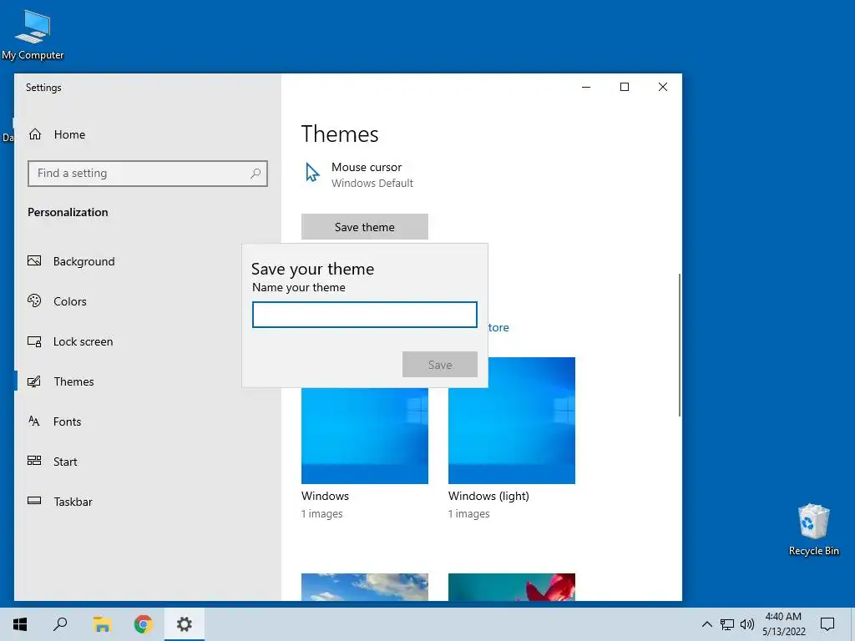
Task: Click the taskbar search magnifier
Action: point(60,624)
